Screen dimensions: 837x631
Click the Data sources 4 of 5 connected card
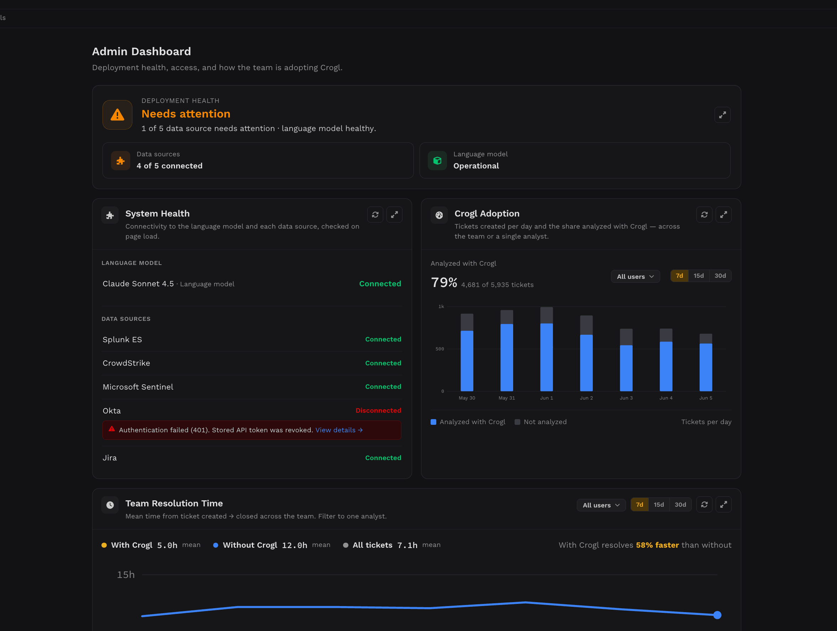click(258, 161)
